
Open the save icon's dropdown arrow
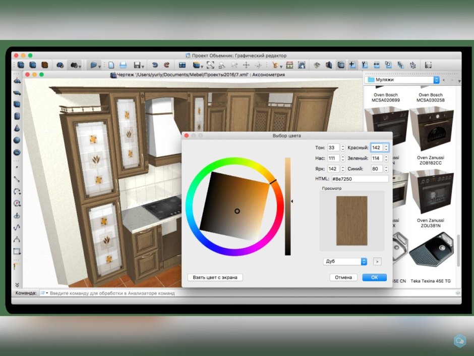(143, 67)
